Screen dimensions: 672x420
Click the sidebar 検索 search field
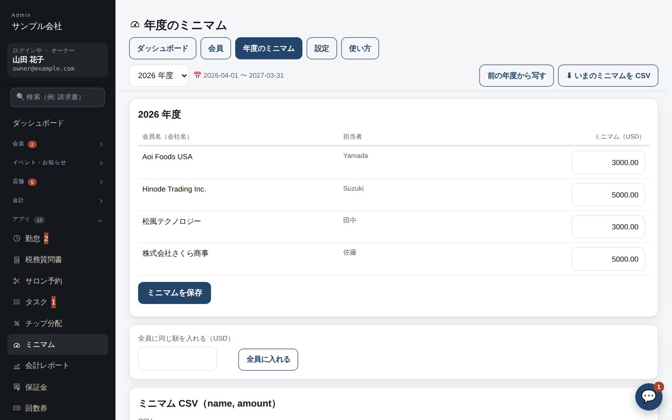(58, 97)
